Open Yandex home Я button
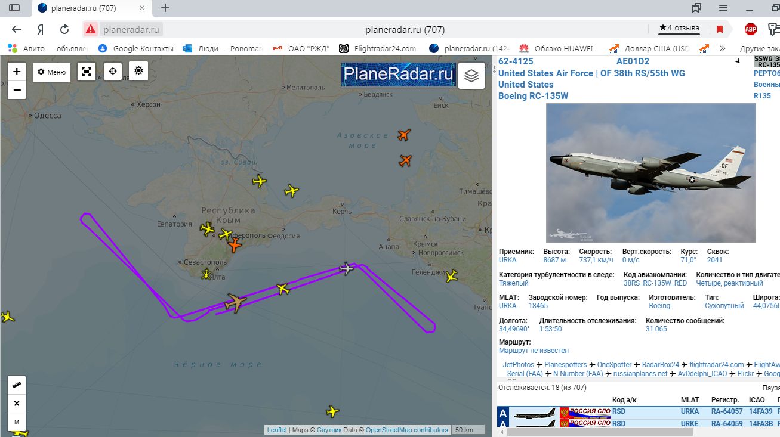The width and height of the screenshot is (780, 437). click(41, 29)
